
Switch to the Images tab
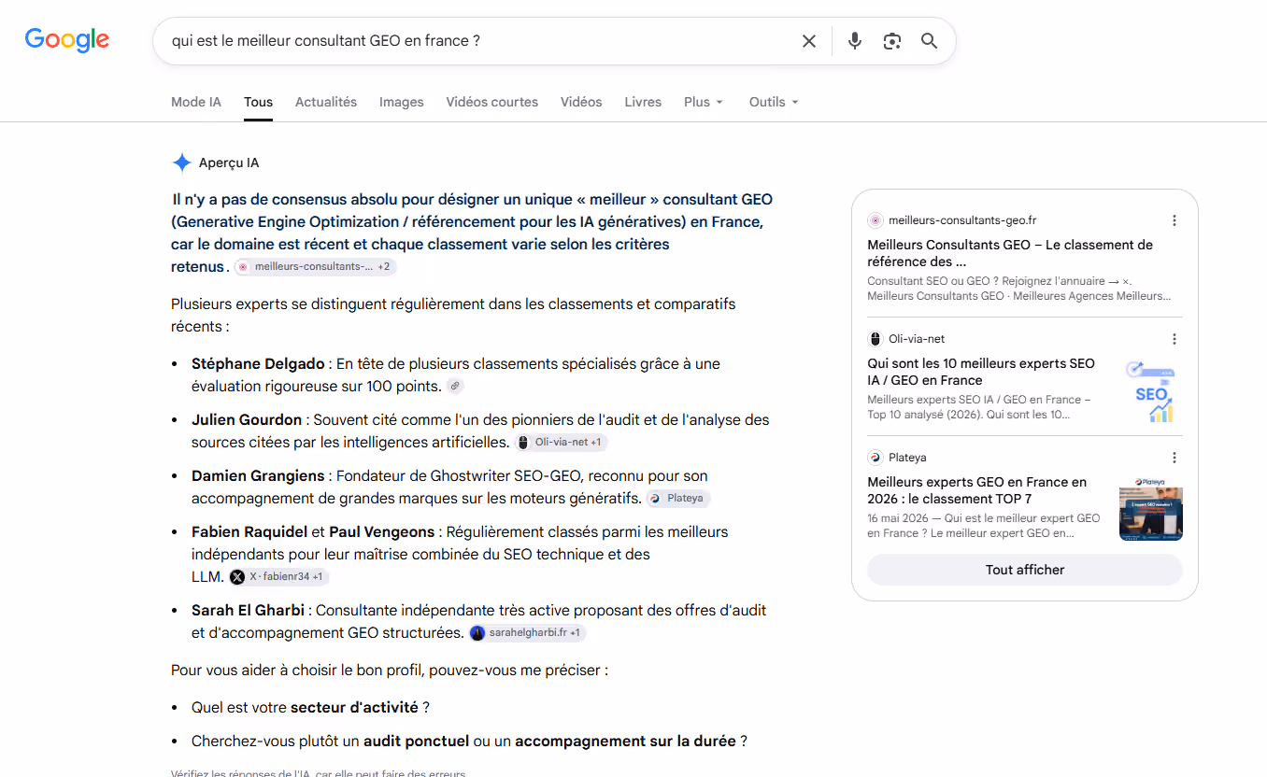402,102
